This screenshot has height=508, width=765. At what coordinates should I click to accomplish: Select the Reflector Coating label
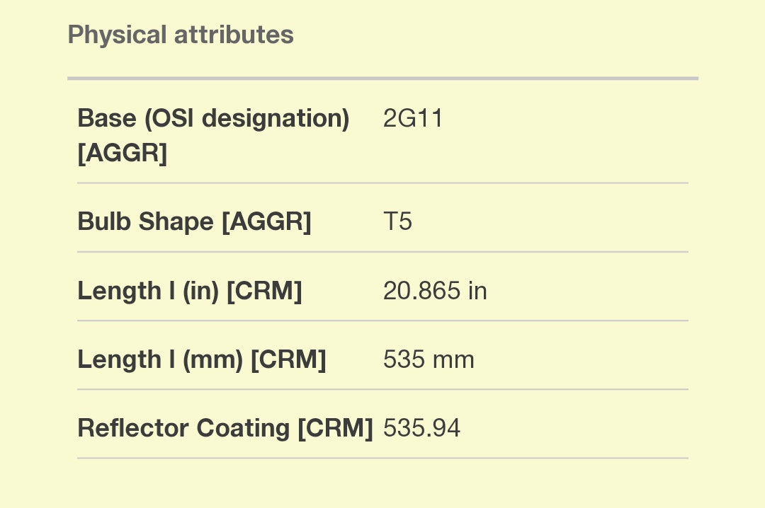click(184, 428)
